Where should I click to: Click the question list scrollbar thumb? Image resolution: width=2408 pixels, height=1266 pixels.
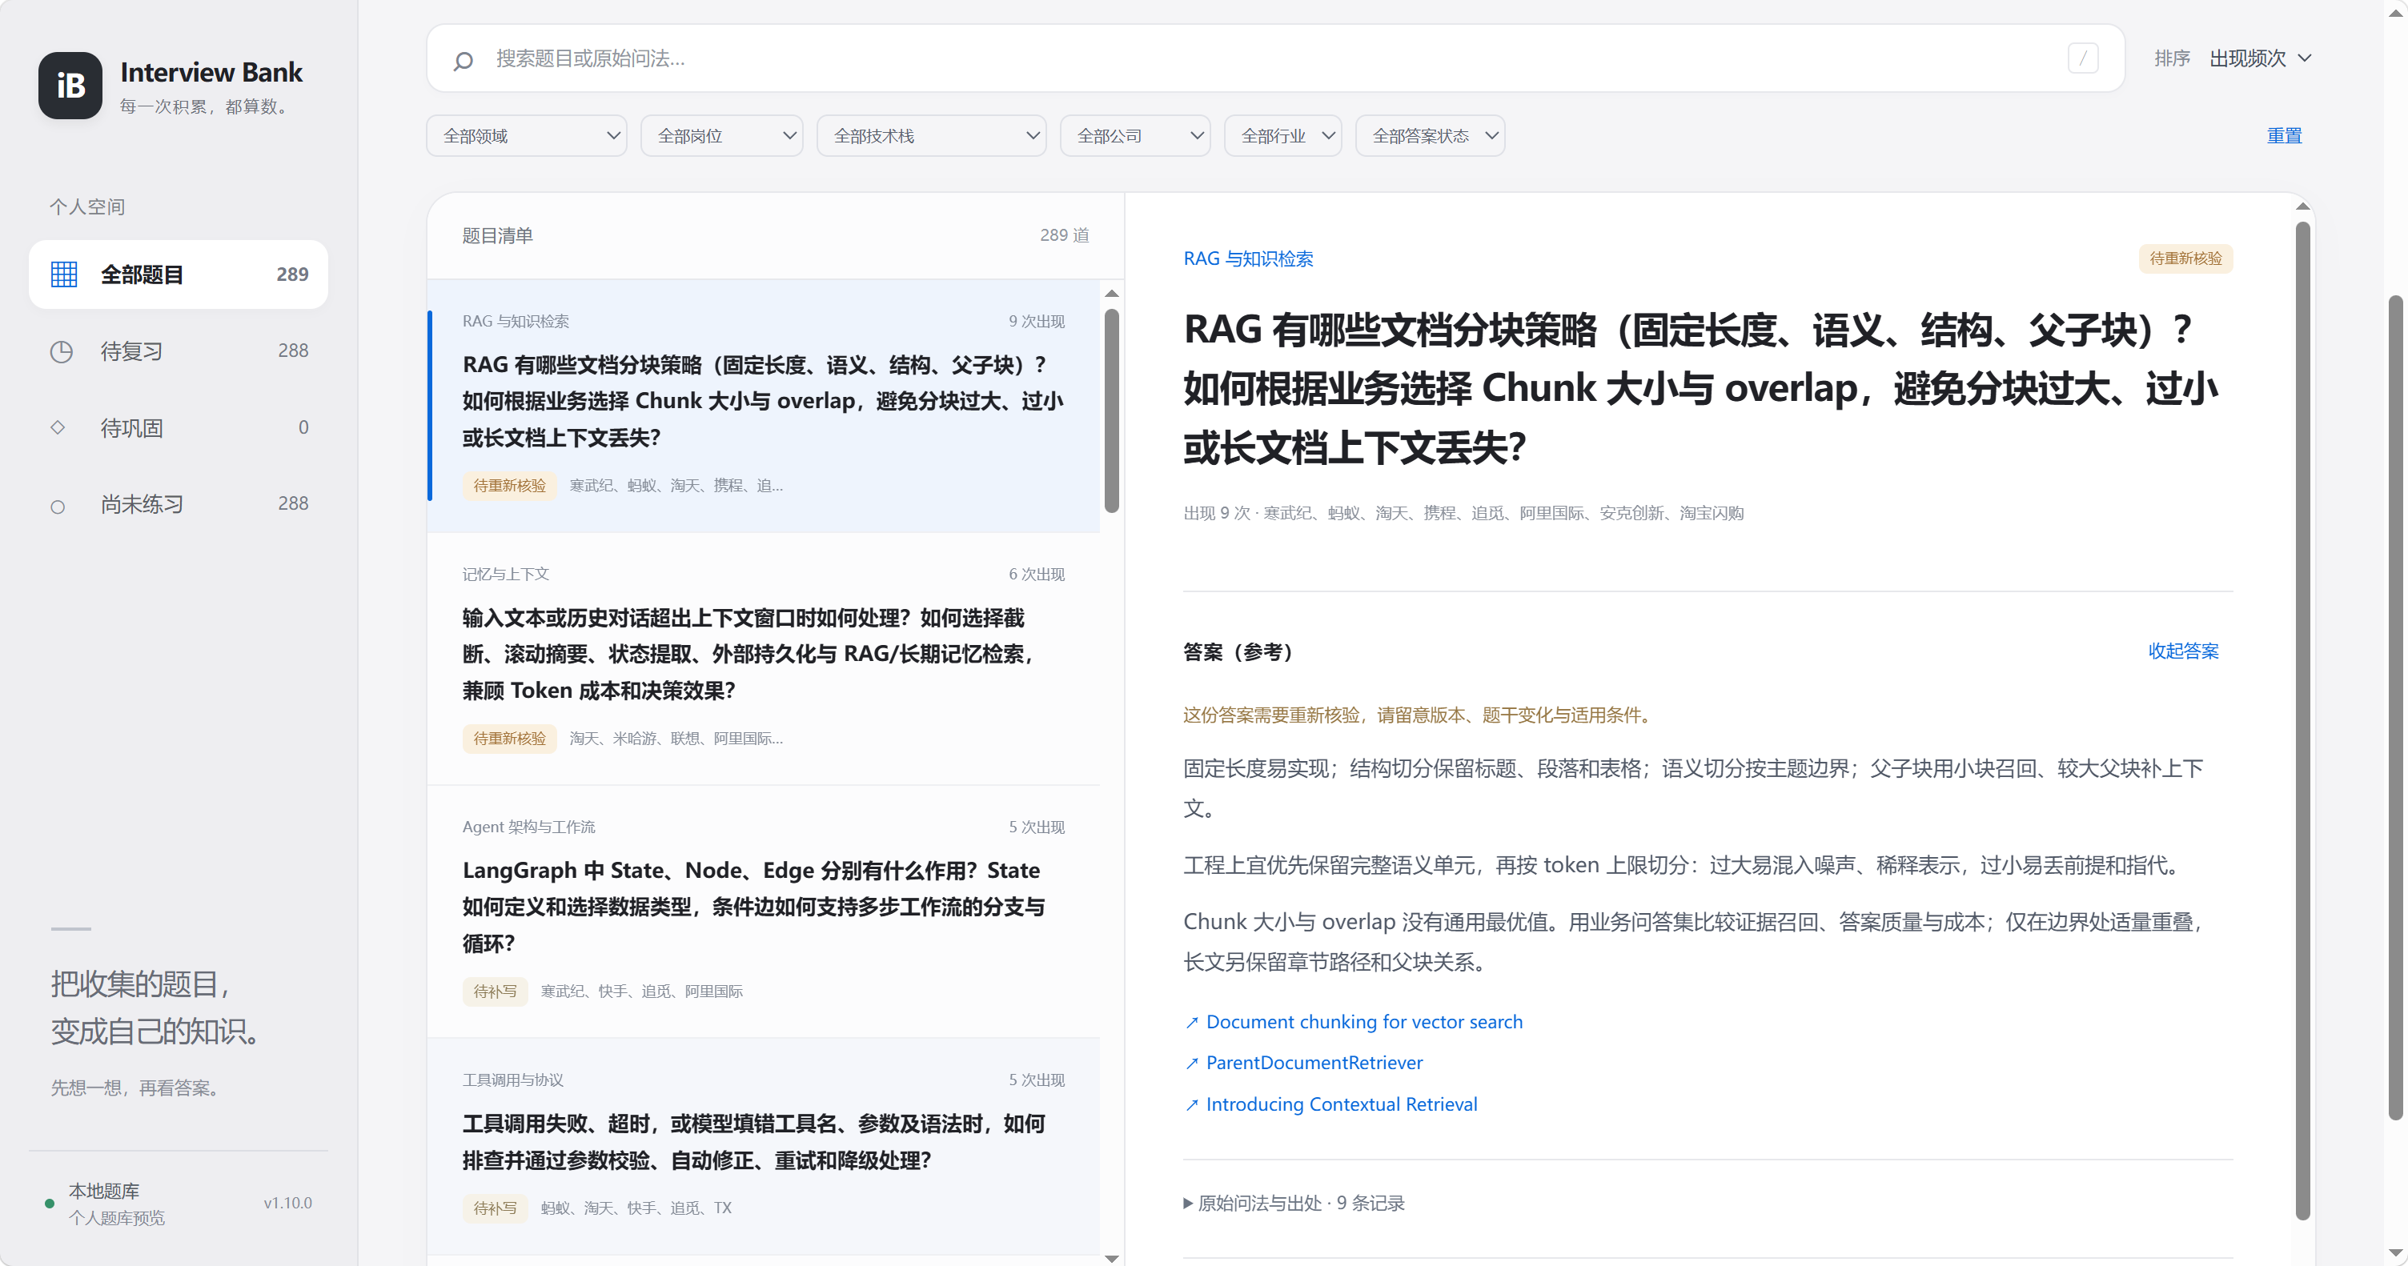click(x=1111, y=411)
